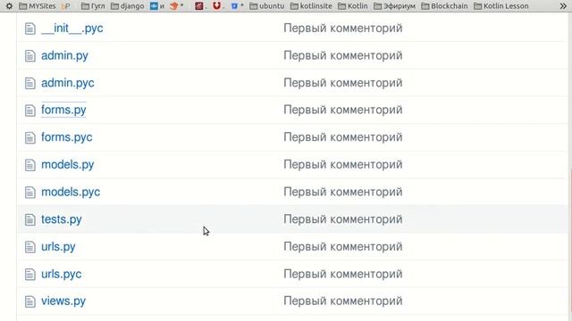Open the forms.pyc file link
The width and height of the screenshot is (572, 321).
[67, 137]
